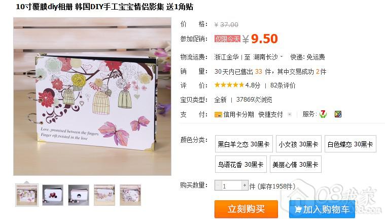Image resolution: width=385 pixels, height=219 pixels.
Task: Open the 湖南长沙 destination dropdown
Action: 268,57
